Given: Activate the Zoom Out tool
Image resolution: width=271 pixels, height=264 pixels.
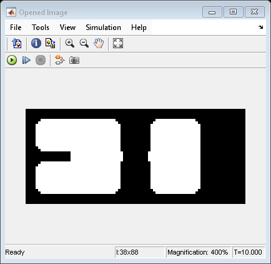Looking at the screenshot, I should click(84, 43).
